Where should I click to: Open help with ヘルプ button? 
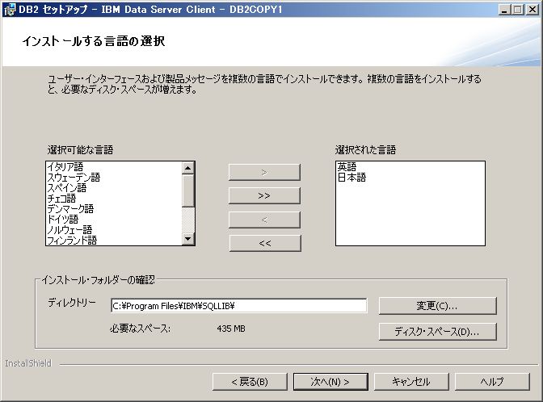pyautogui.click(x=492, y=382)
